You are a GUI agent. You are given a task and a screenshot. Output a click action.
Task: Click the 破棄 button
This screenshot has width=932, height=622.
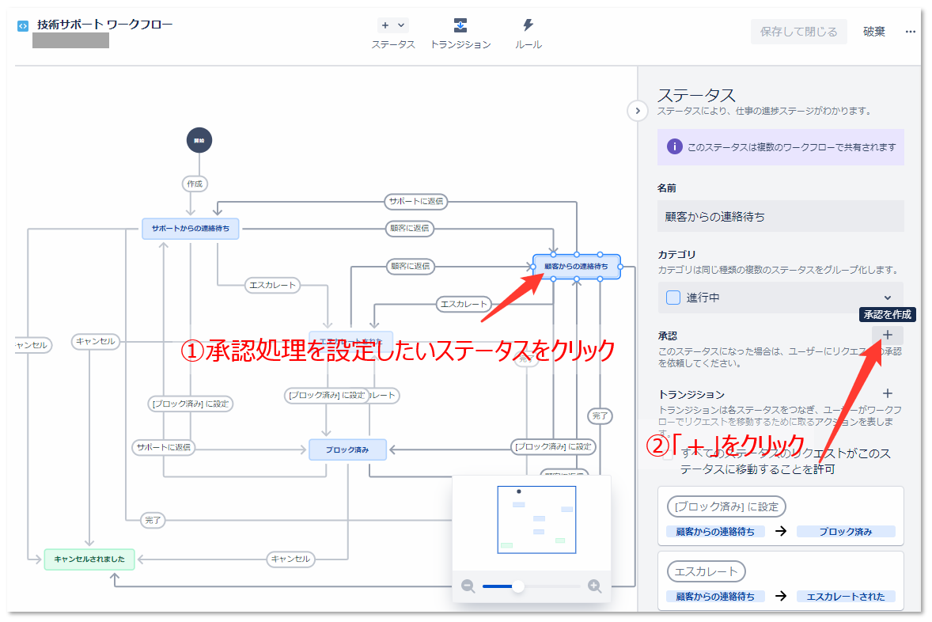click(x=873, y=32)
